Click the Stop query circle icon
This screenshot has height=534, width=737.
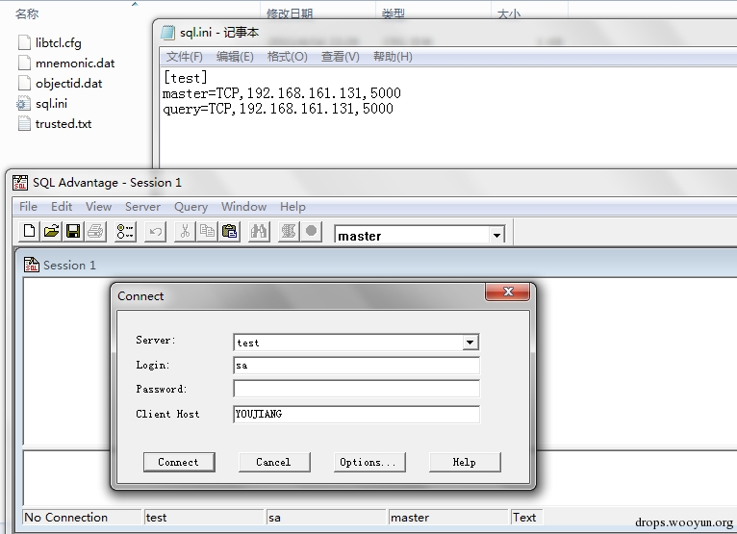(311, 231)
